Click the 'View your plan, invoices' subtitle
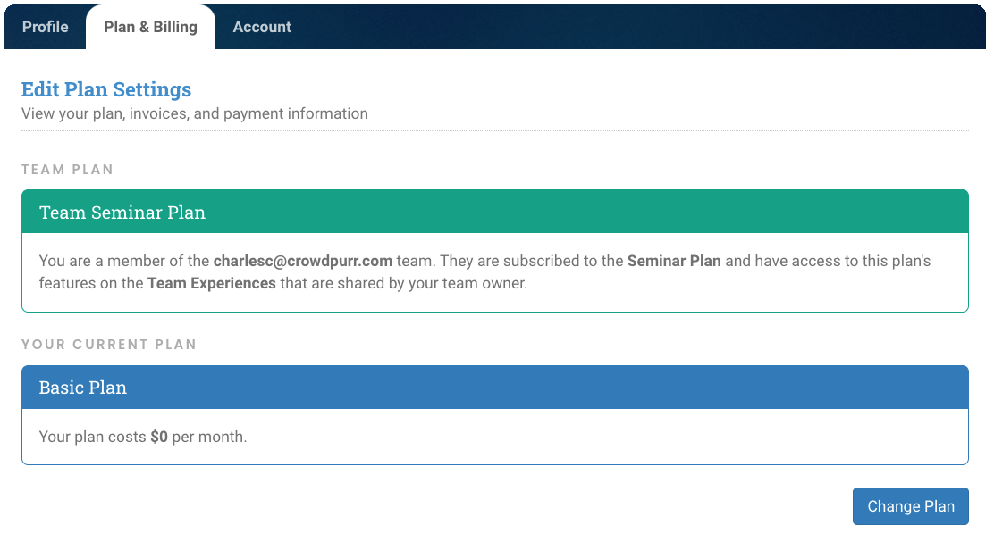 coord(195,113)
